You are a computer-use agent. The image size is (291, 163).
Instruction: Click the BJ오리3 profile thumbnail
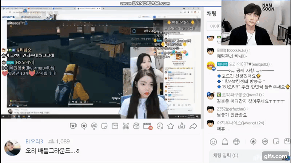point(12,148)
